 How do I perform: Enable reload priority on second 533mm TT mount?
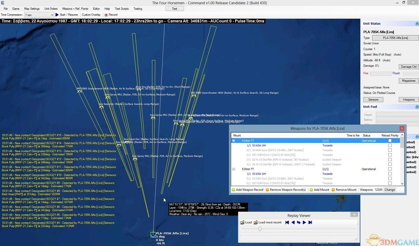(x=390, y=169)
